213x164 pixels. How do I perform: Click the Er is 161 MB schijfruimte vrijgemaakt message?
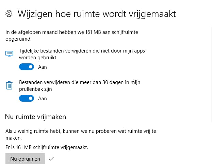point(47,147)
